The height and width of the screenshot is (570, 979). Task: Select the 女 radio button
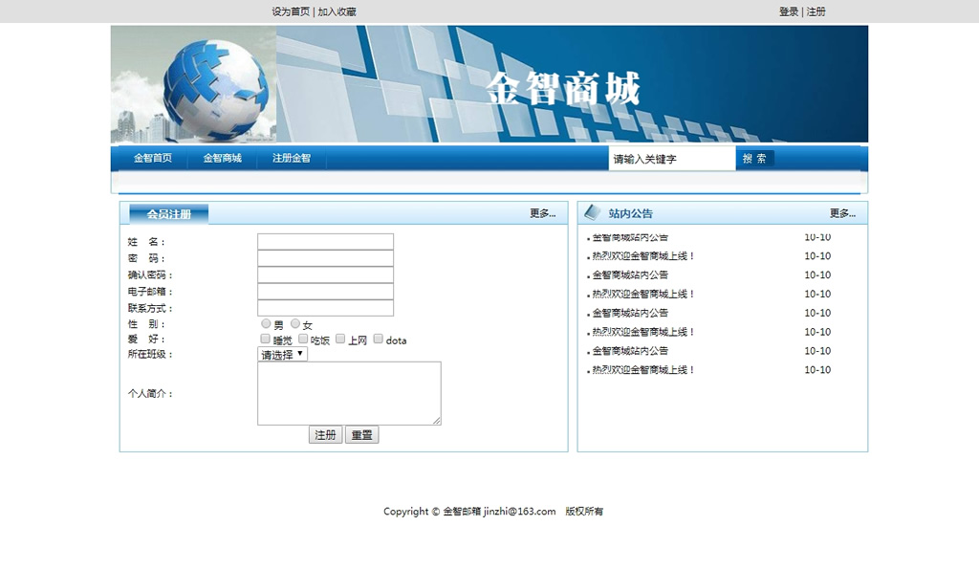coord(295,324)
